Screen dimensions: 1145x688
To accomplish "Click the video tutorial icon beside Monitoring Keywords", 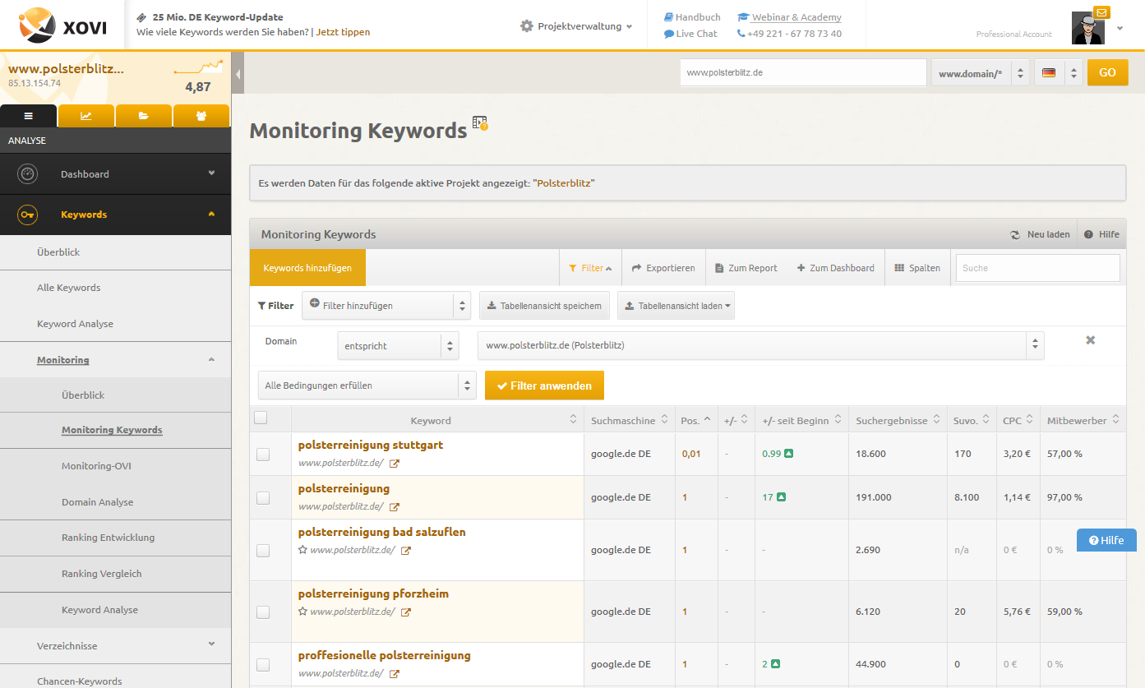I will click(x=480, y=124).
